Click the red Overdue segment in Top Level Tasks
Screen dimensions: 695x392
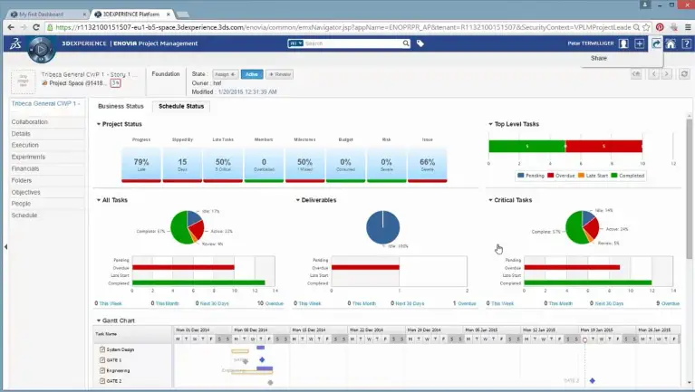(603, 146)
